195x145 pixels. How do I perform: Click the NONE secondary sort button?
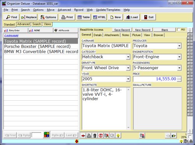[41, 30]
